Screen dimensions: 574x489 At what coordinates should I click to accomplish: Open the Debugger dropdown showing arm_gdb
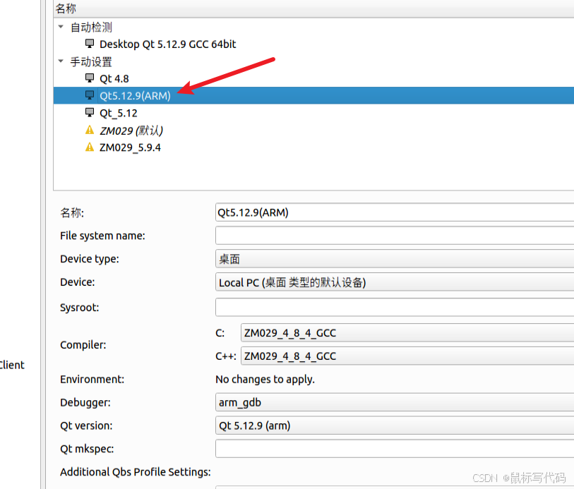(395, 402)
